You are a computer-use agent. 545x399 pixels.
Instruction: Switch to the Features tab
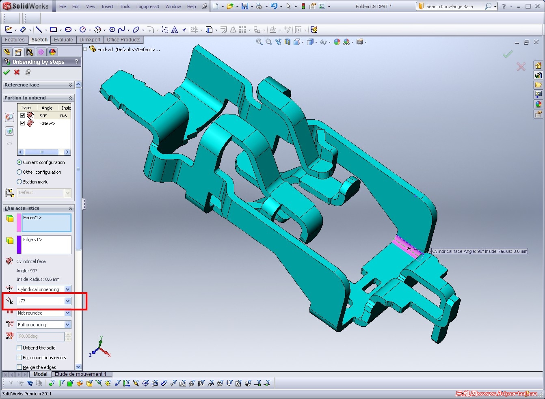pos(15,40)
